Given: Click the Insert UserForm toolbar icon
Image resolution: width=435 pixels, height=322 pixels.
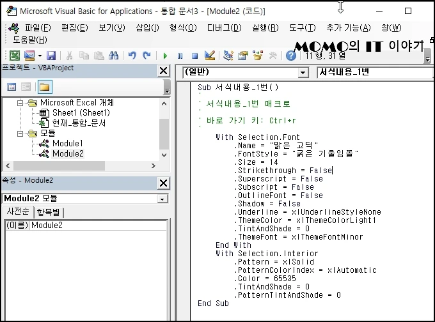Looking at the screenshot, I should (29, 56).
